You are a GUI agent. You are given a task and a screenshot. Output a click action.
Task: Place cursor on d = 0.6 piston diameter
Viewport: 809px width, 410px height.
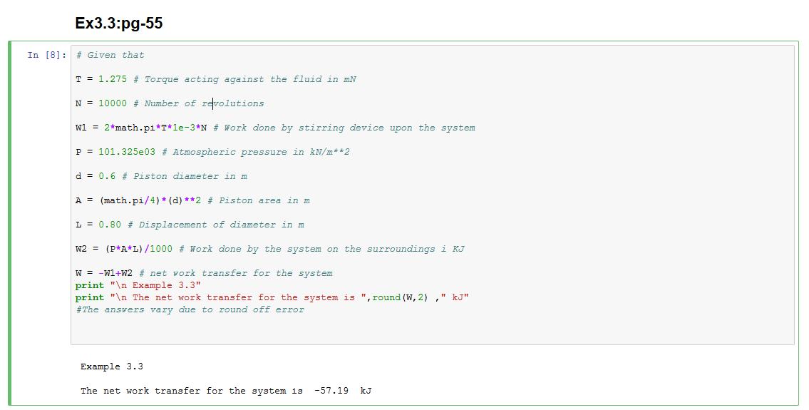161,176
